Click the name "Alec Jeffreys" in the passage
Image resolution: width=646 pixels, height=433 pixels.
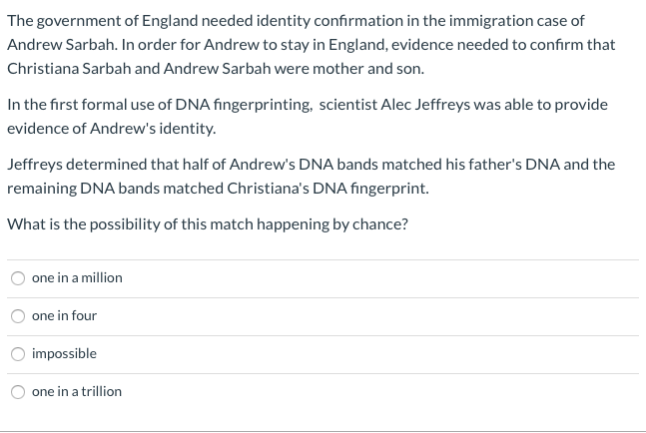tap(425, 105)
